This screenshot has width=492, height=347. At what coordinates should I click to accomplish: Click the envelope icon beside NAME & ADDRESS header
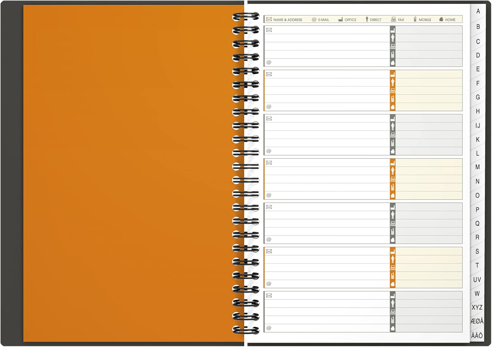pyautogui.click(x=269, y=20)
